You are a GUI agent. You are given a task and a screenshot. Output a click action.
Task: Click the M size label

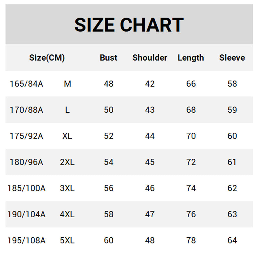[67, 84]
